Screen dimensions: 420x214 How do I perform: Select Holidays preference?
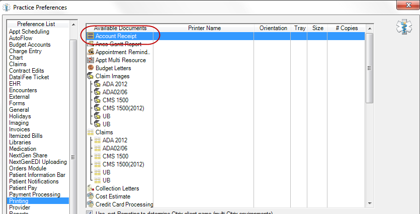click(20, 116)
